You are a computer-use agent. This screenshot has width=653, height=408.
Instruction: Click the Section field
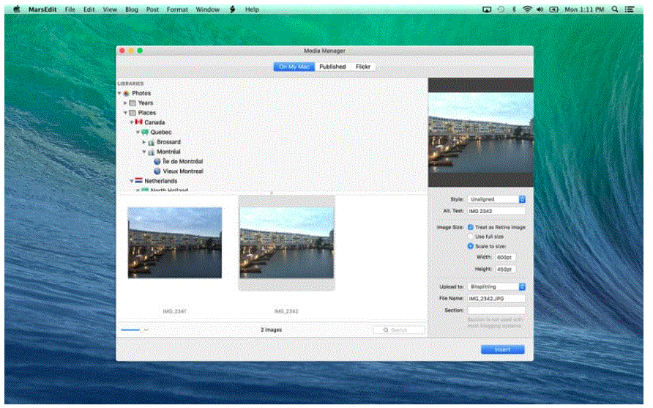click(x=496, y=310)
